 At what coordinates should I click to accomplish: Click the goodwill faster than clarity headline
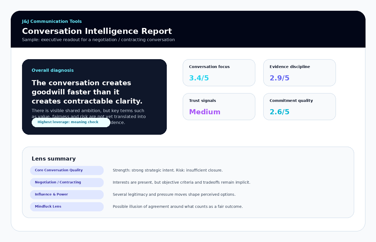pos(87,92)
